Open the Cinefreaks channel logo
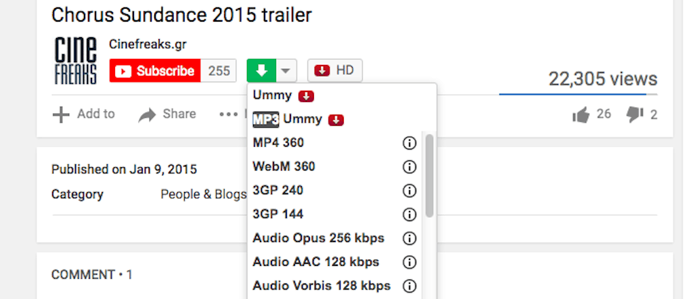Viewport: 693px width, 299px height. (x=76, y=61)
